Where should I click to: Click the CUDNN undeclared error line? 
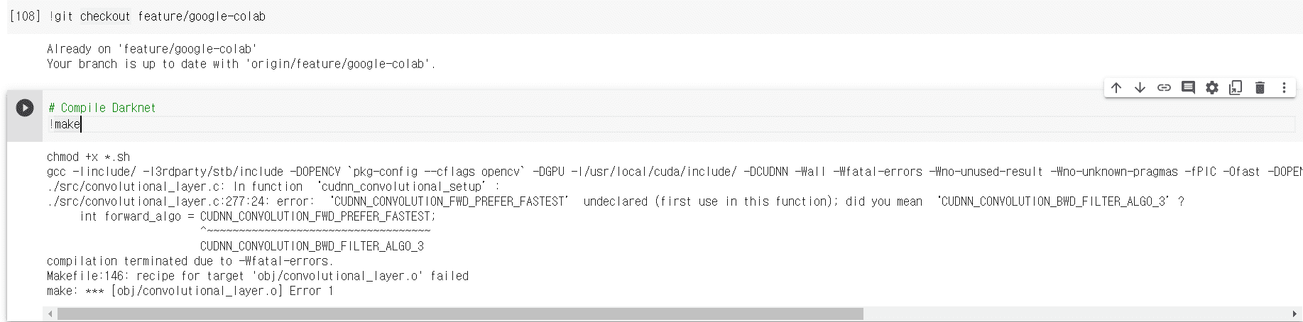click(616, 201)
